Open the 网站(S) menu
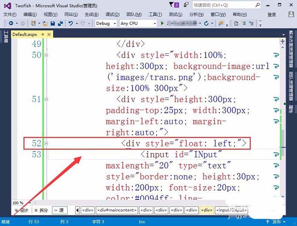The width and height of the screenshot is (297, 226). pos(71,14)
